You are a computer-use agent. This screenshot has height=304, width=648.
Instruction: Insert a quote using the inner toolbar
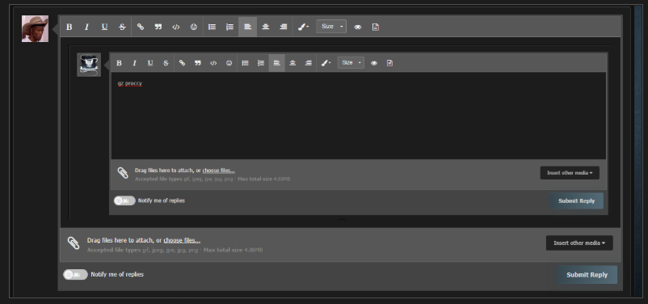click(198, 63)
